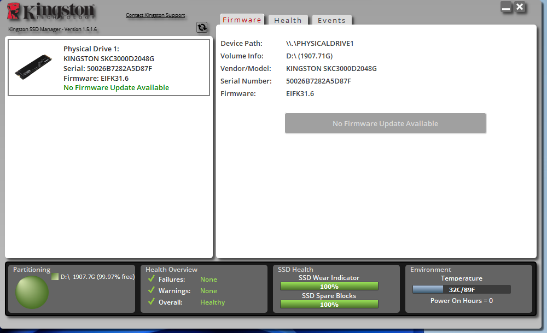Viewport: 547px width, 333px height.
Task: Click the Warnings None status value
Action: point(208,291)
